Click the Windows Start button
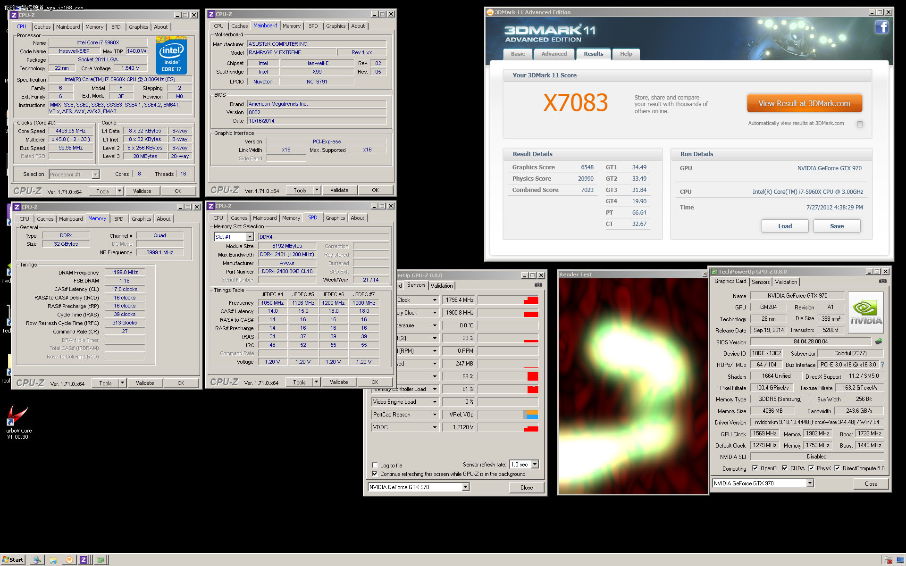906x566 pixels. (13, 560)
